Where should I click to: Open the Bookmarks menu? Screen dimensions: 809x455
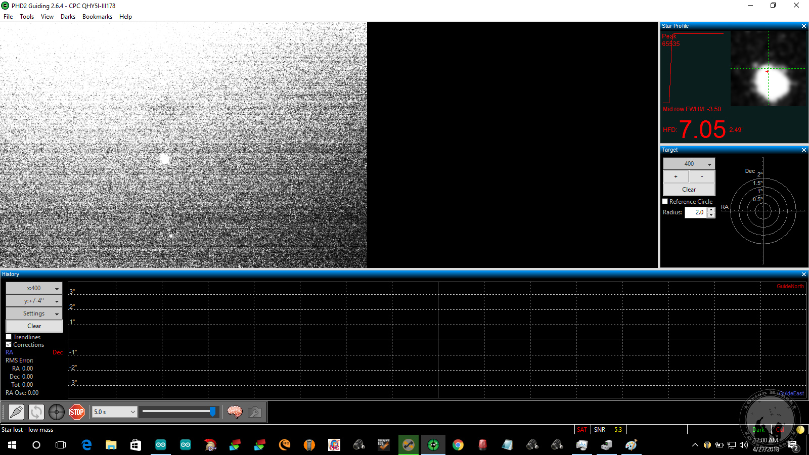pyautogui.click(x=97, y=17)
